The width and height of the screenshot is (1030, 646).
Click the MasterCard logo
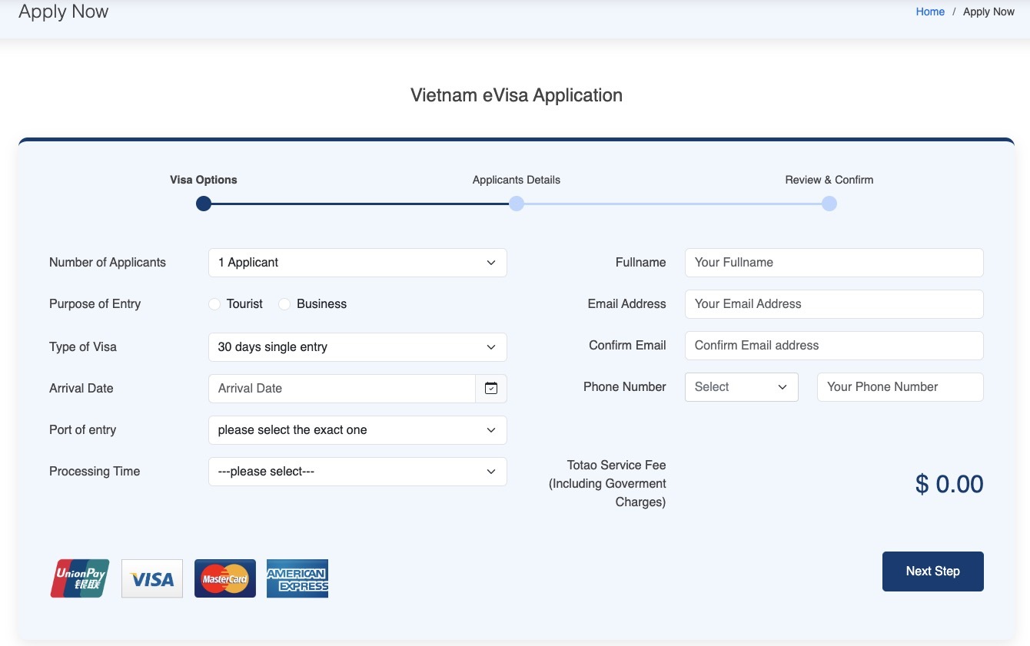point(225,578)
